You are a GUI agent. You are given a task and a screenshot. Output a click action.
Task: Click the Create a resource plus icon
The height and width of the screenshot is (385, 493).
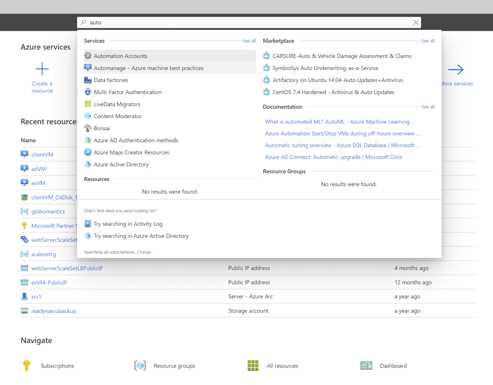coord(42,69)
